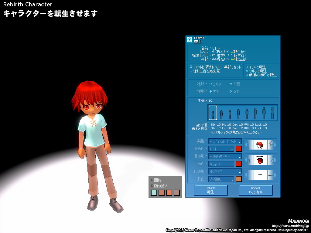Click previous mouth shape arrow
Screen dimensions: 311x233
[x=246, y=175]
